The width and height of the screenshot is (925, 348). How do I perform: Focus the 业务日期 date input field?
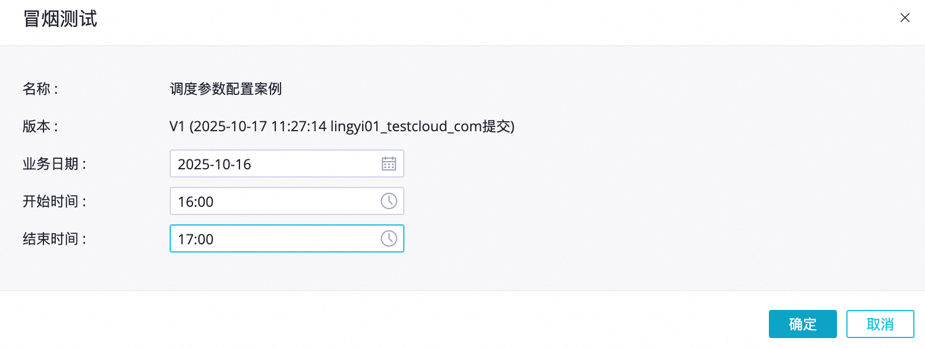(273, 164)
